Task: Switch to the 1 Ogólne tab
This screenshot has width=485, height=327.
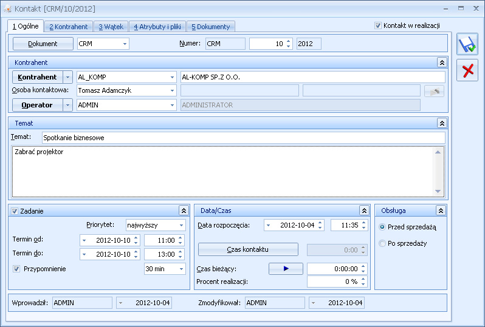Action: (26, 26)
